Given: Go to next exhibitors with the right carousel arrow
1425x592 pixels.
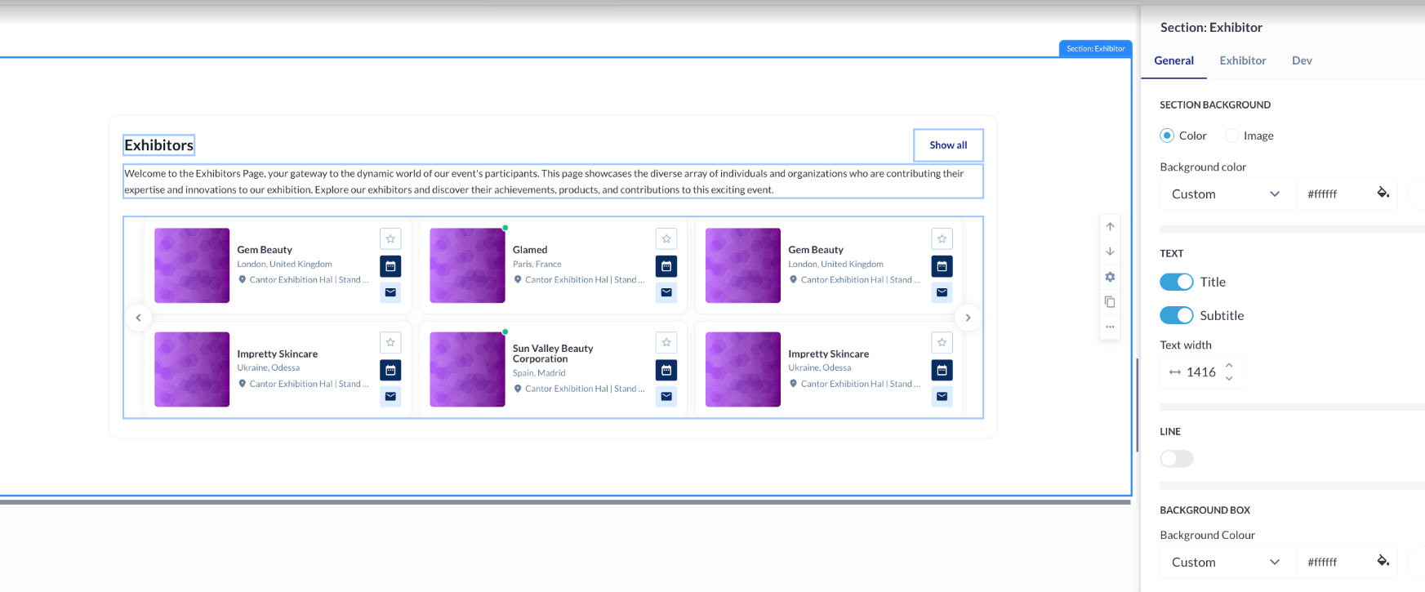Looking at the screenshot, I should point(968,318).
